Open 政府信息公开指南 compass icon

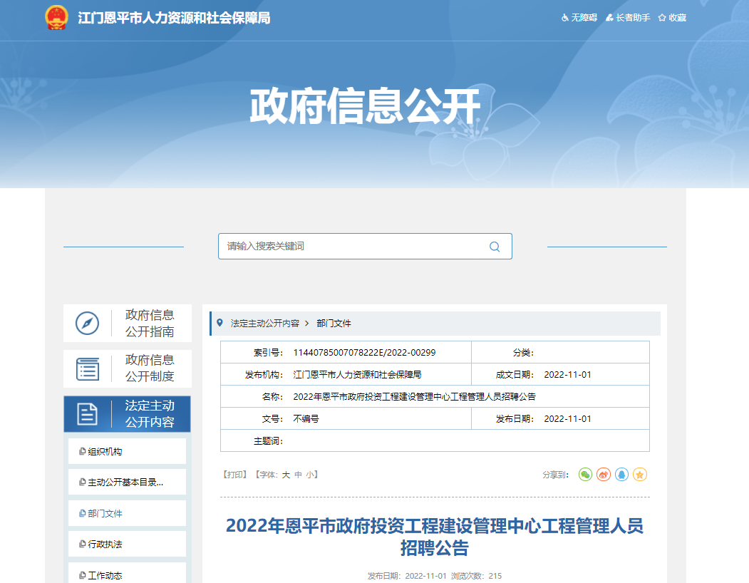(88, 324)
